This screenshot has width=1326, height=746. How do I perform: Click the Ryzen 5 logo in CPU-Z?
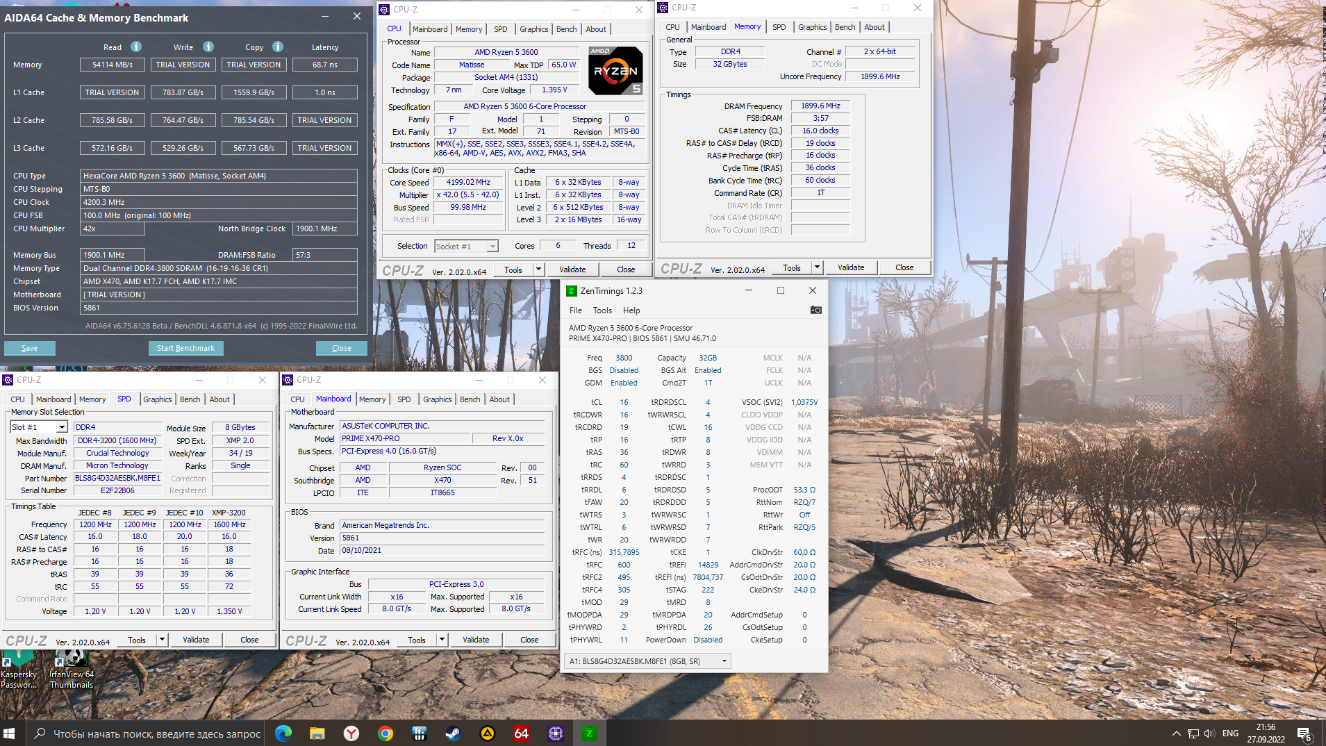point(615,70)
